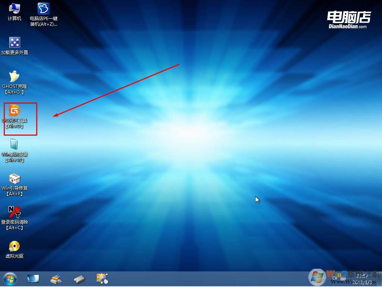Click the memory chip icon on the taskbar

(x=79, y=278)
